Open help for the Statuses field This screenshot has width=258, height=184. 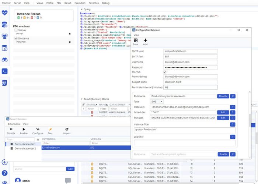click(x=233, y=118)
